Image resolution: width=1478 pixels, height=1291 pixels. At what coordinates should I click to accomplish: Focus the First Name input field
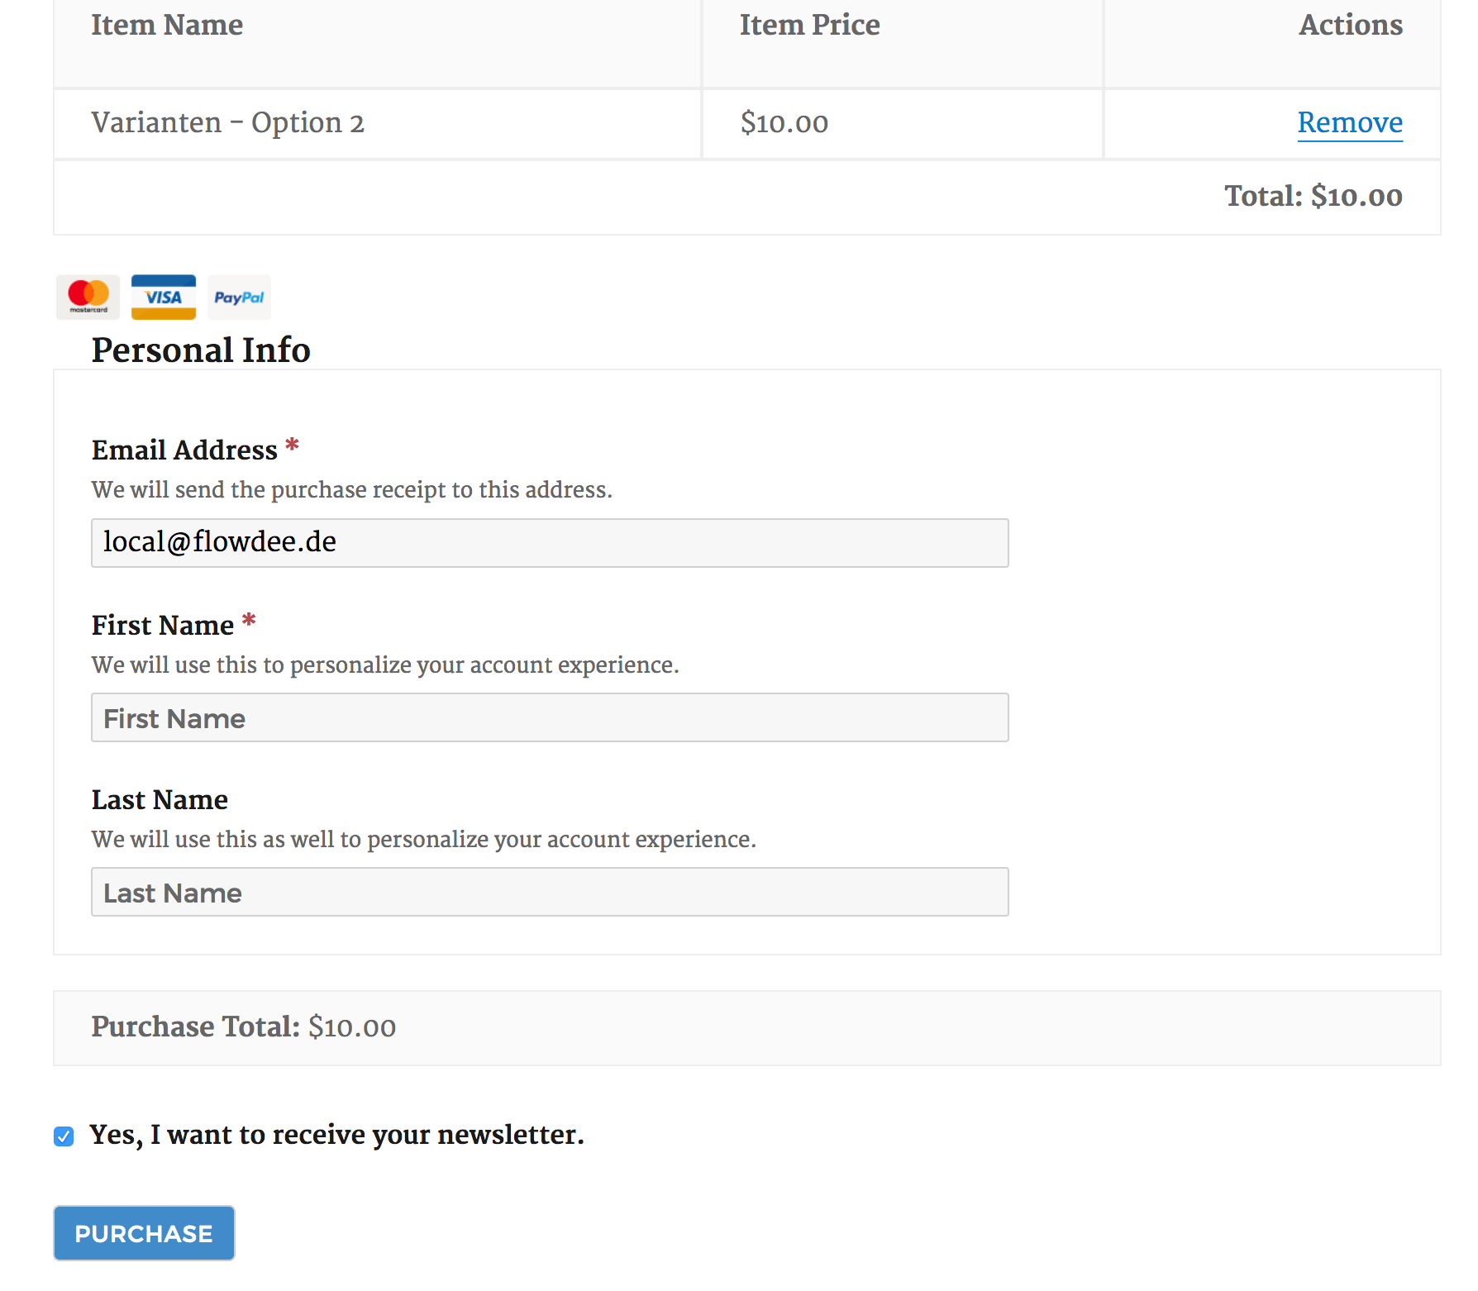550,717
